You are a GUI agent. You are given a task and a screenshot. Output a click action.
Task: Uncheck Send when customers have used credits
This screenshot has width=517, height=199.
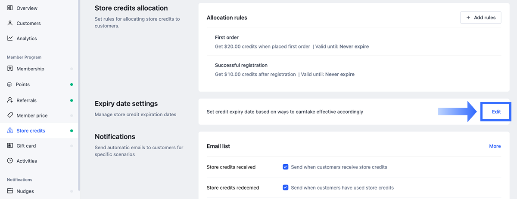[285, 187]
